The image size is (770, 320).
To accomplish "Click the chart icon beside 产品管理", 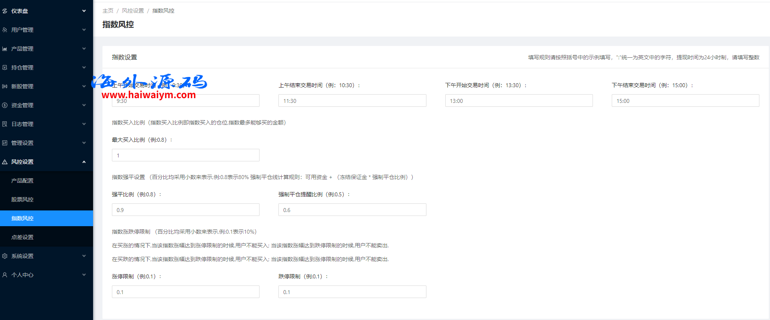I will pos(5,49).
